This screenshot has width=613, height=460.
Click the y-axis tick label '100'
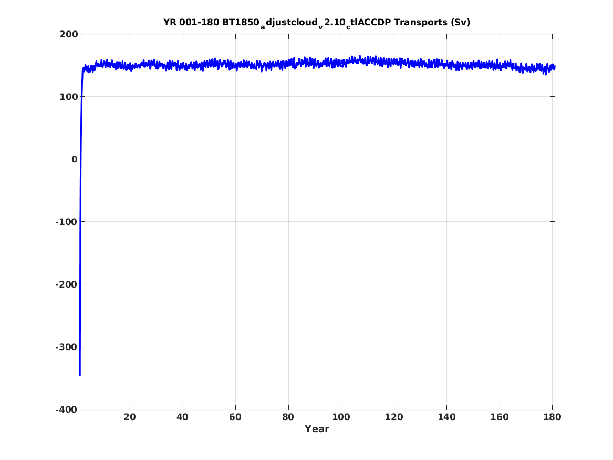click(68, 97)
